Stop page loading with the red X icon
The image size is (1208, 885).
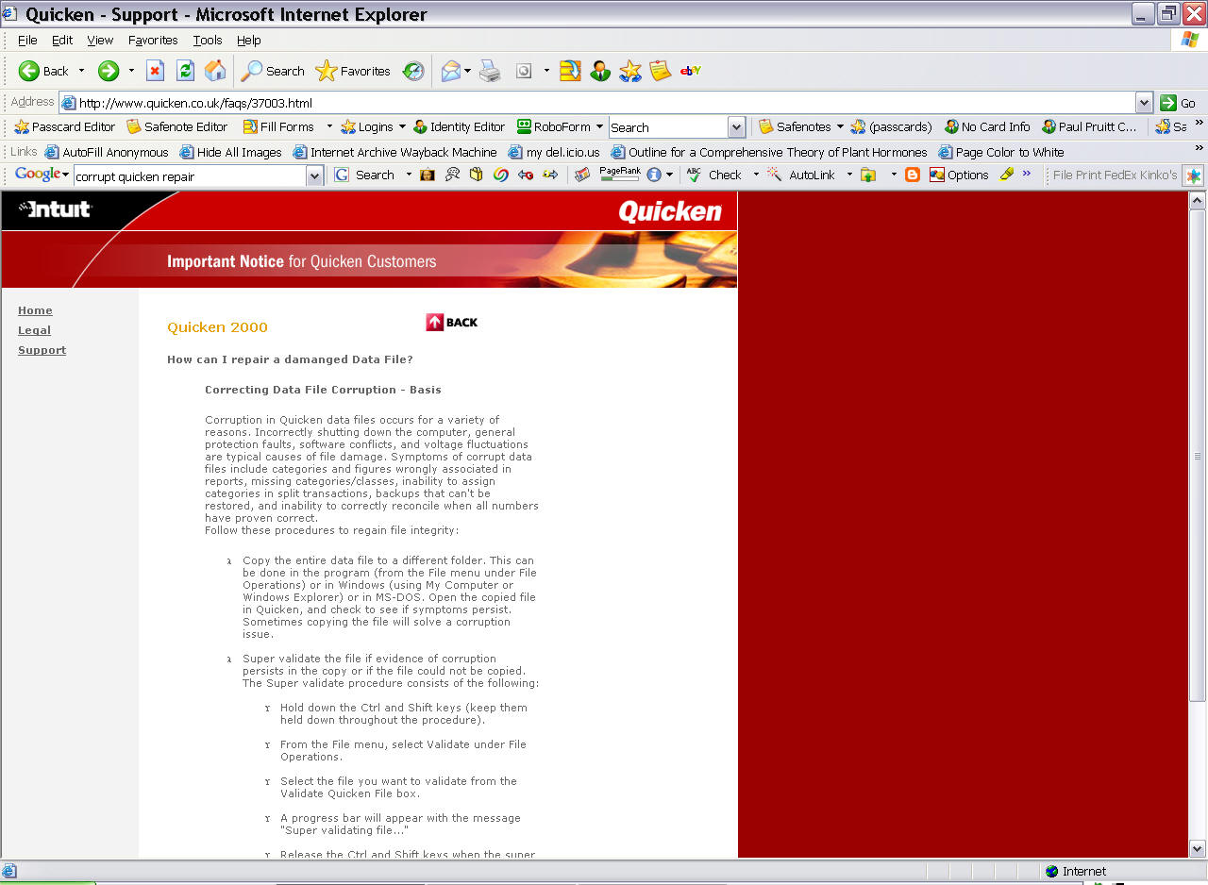click(155, 71)
